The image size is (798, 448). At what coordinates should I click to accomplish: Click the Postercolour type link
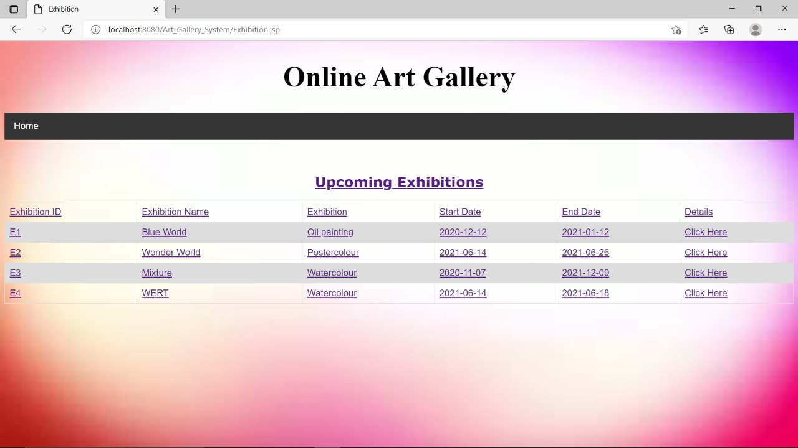tap(333, 253)
